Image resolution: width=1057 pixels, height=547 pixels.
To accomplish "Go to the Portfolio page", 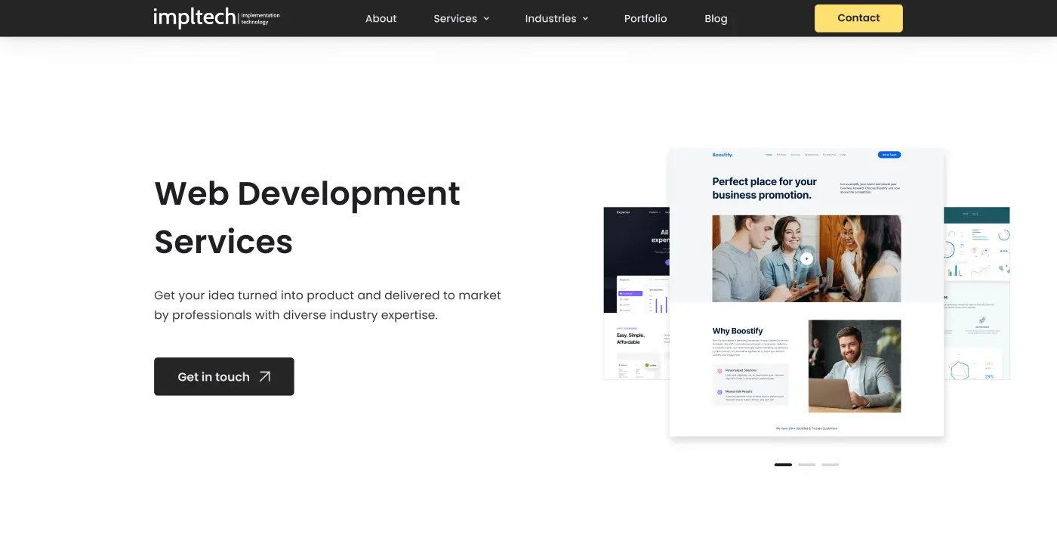I will tap(645, 18).
